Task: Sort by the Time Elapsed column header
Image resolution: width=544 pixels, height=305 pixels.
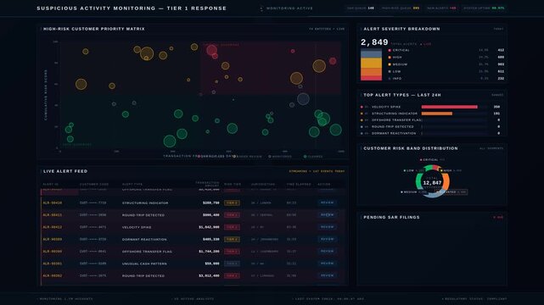Action: click(299, 184)
